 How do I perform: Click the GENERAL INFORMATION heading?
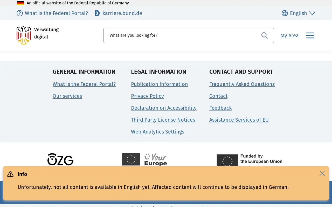pos(84,72)
